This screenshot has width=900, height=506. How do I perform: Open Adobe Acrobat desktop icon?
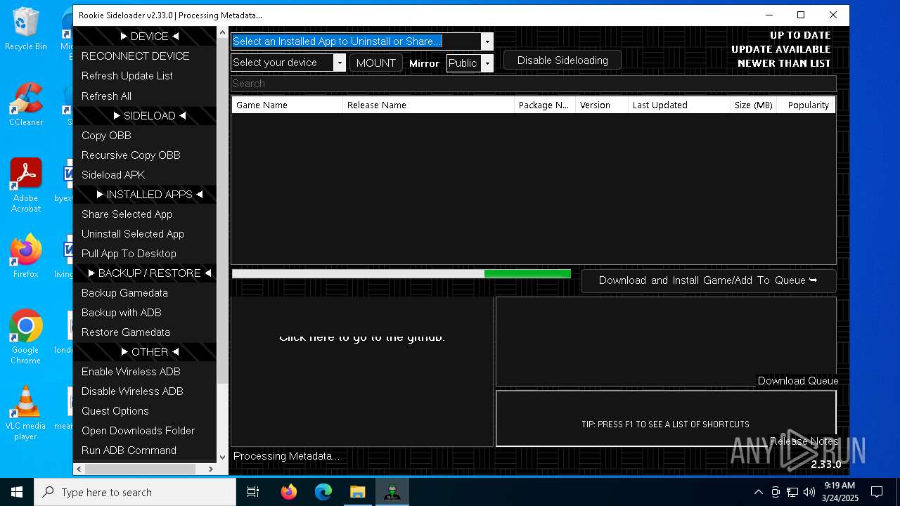point(26,186)
